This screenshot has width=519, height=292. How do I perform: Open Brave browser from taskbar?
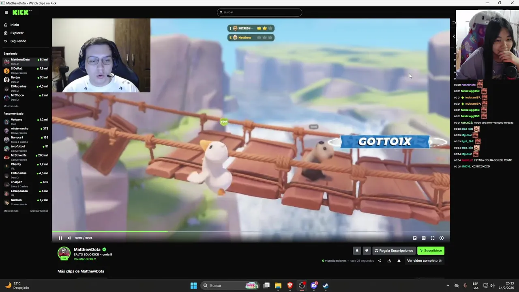[290, 286]
